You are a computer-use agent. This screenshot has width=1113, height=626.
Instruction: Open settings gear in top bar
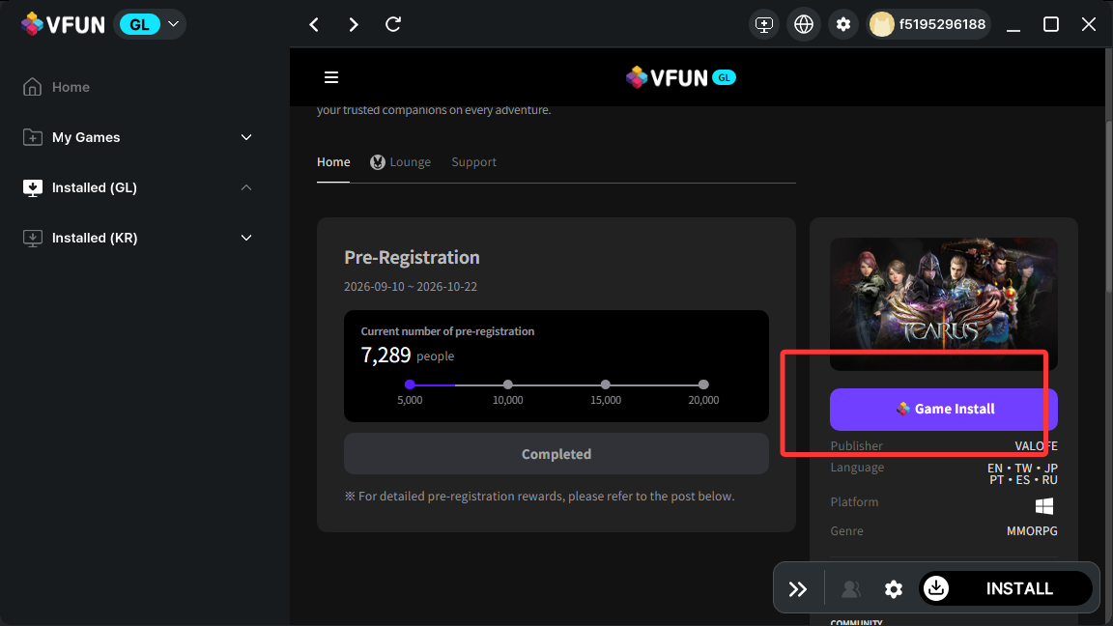coord(843,24)
